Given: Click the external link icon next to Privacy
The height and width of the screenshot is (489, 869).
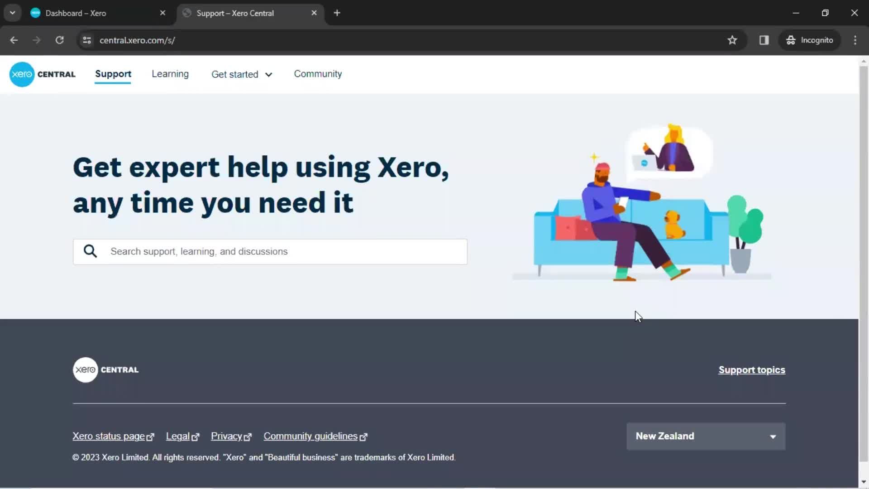Looking at the screenshot, I should pyautogui.click(x=248, y=437).
